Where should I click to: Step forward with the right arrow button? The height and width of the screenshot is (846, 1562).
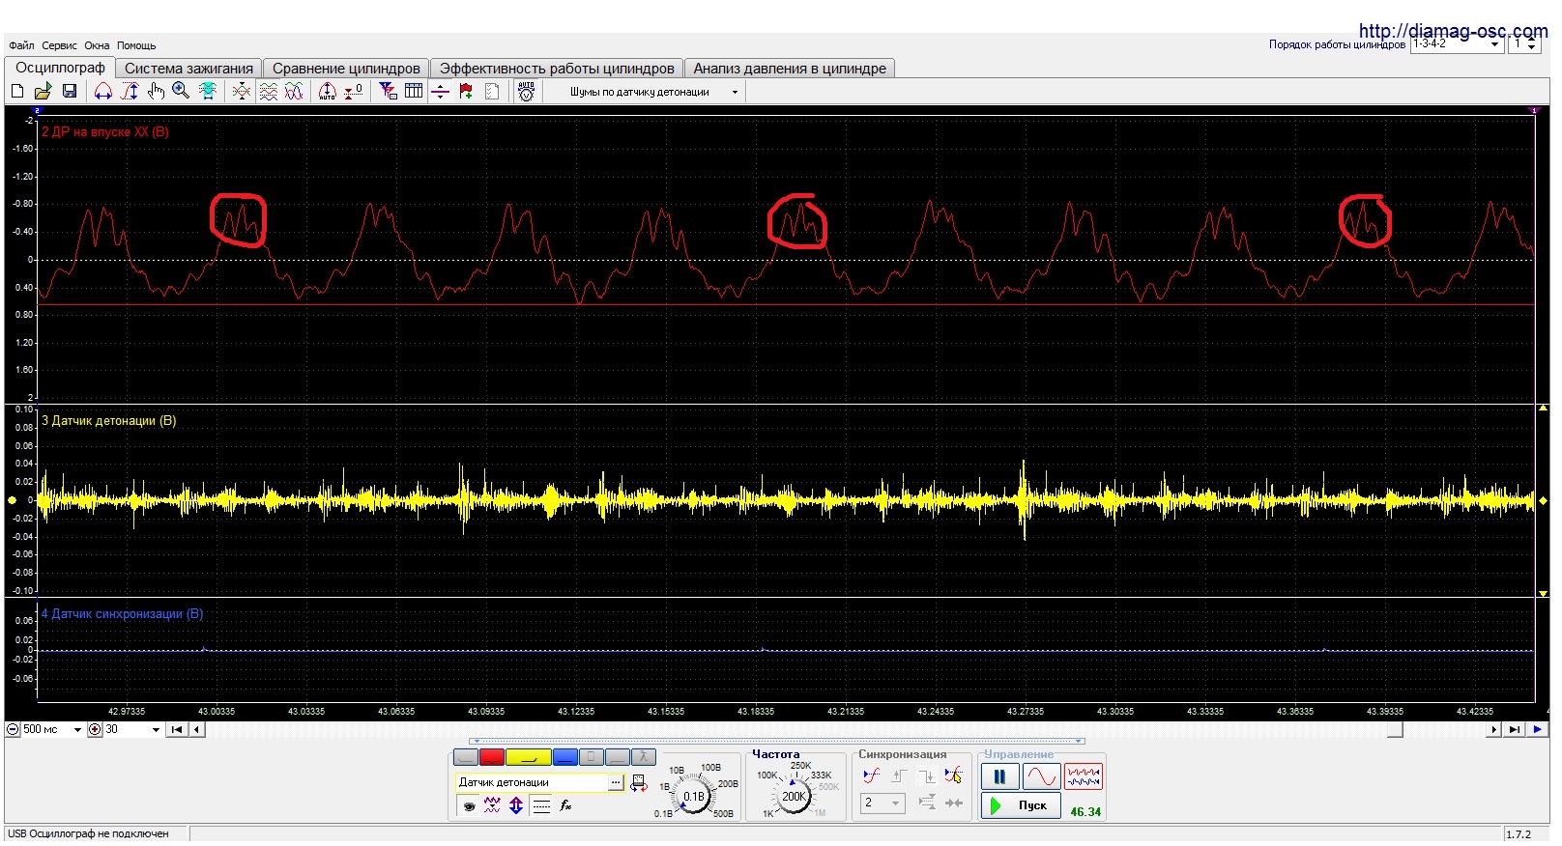(x=1494, y=730)
